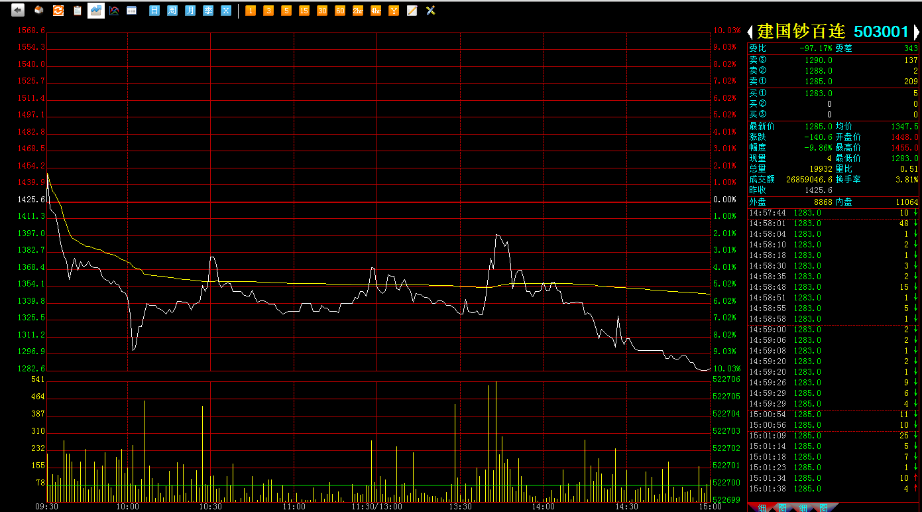Choose the 3-minute orange interval button

click(268, 11)
